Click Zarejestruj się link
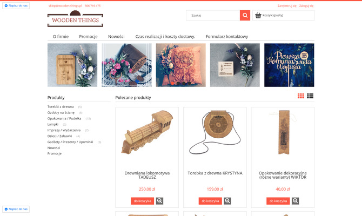 click(287, 6)
